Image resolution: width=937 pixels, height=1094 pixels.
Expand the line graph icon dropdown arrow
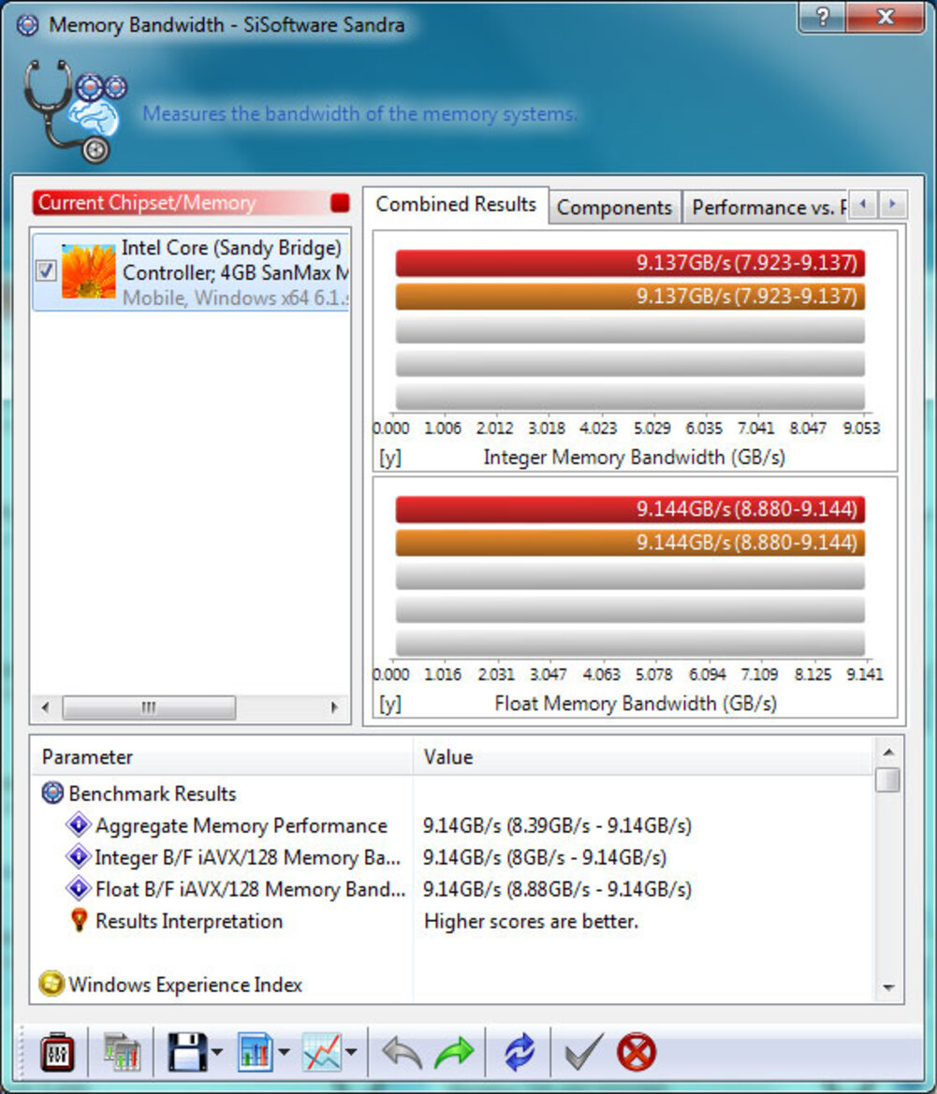(351, 1052)
